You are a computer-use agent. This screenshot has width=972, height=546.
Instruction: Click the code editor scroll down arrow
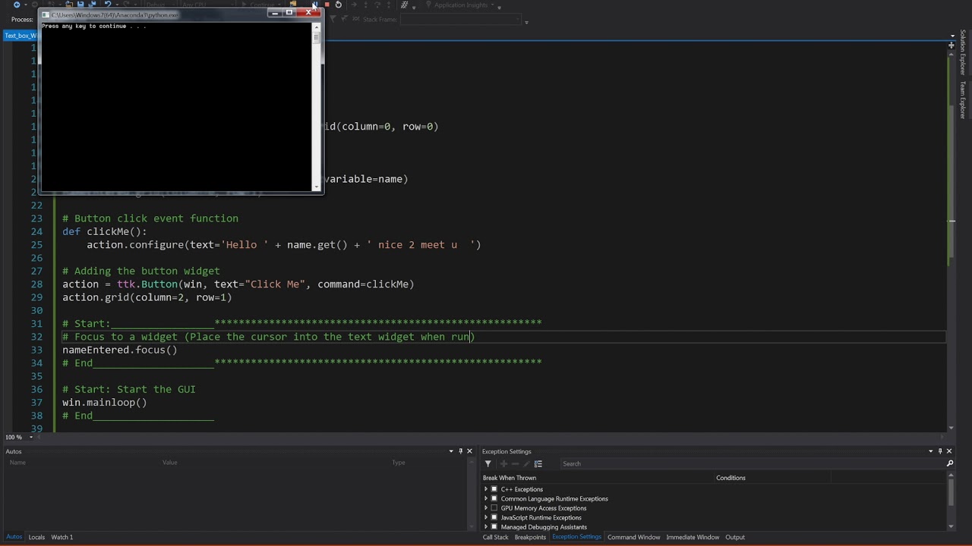[952, 428]
